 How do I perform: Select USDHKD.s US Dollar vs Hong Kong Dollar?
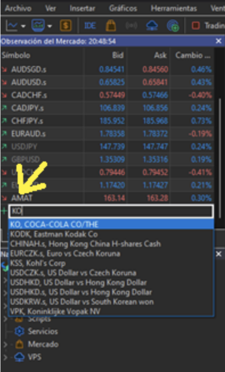click(x=111, y=292)
